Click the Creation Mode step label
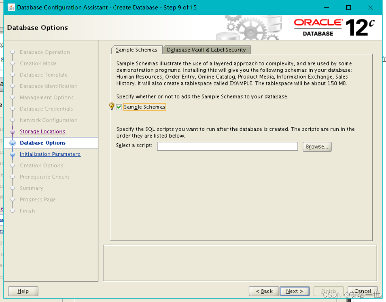The height and width of the screenshot is (302, 386). point(38,63)
